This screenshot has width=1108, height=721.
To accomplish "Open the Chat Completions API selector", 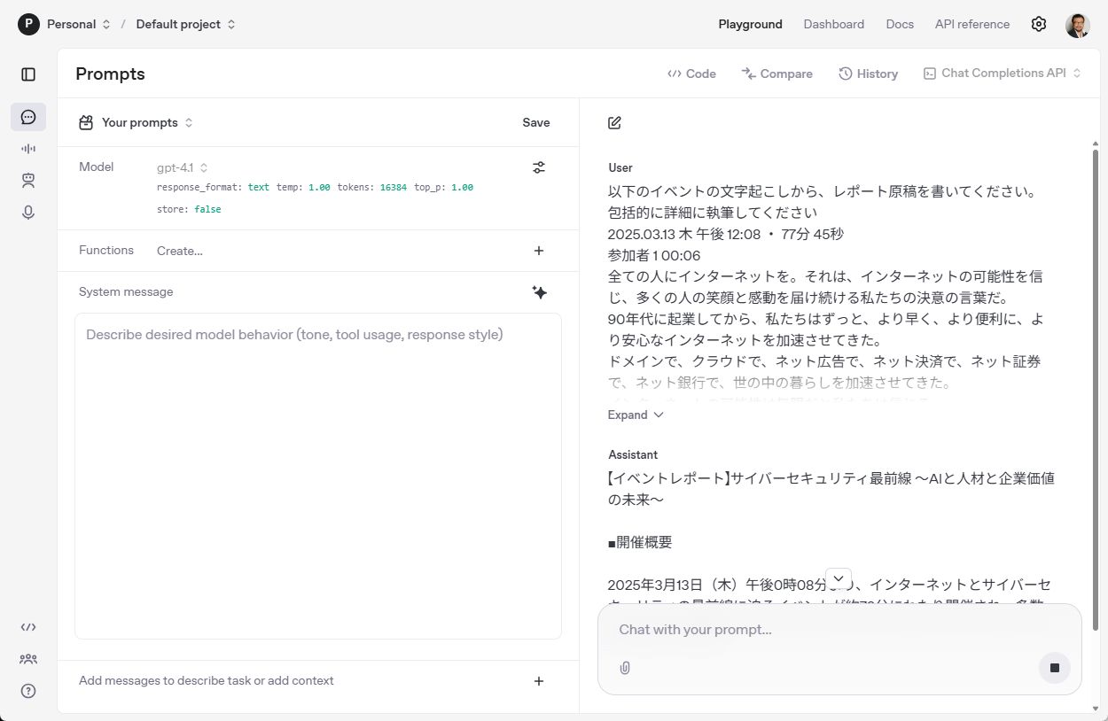I will (1003, 74).
